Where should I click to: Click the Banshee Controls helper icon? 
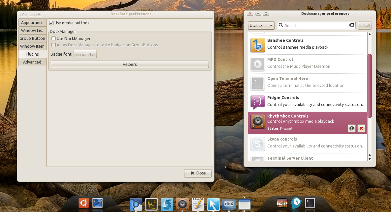258,45
